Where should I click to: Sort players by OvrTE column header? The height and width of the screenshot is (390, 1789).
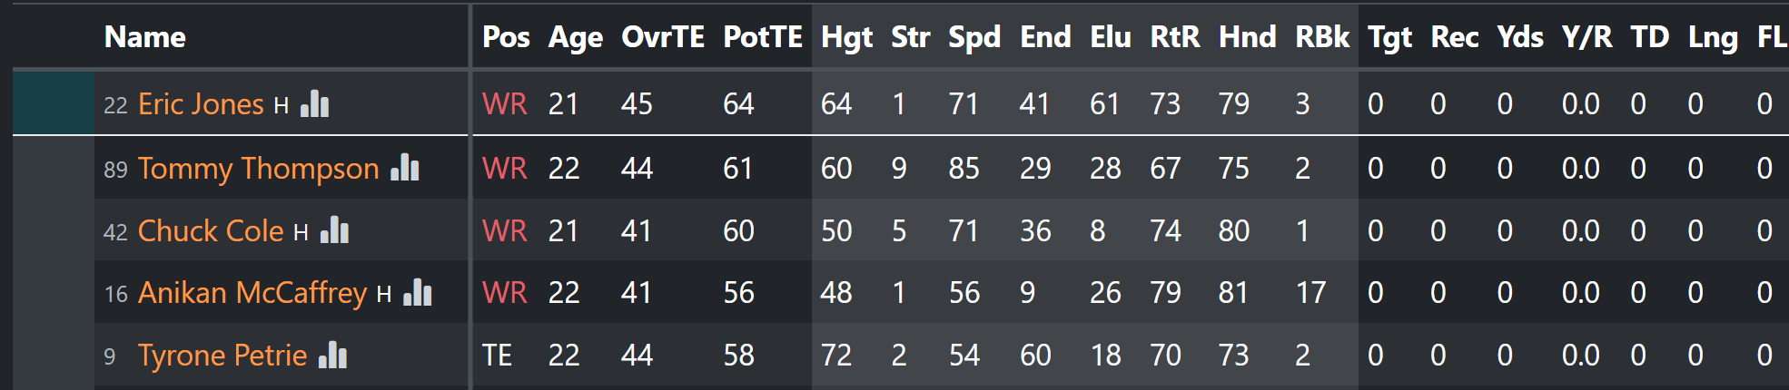(x=663, y=36)
